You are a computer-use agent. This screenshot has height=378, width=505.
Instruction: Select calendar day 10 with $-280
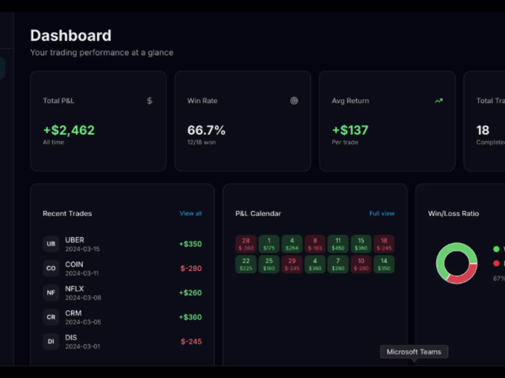click(361, 264)
